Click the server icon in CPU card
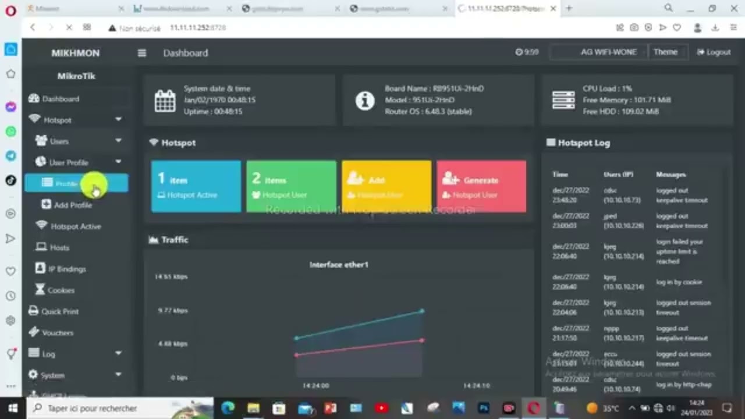This screenshot has width=745, height=419. coord(563,101)
